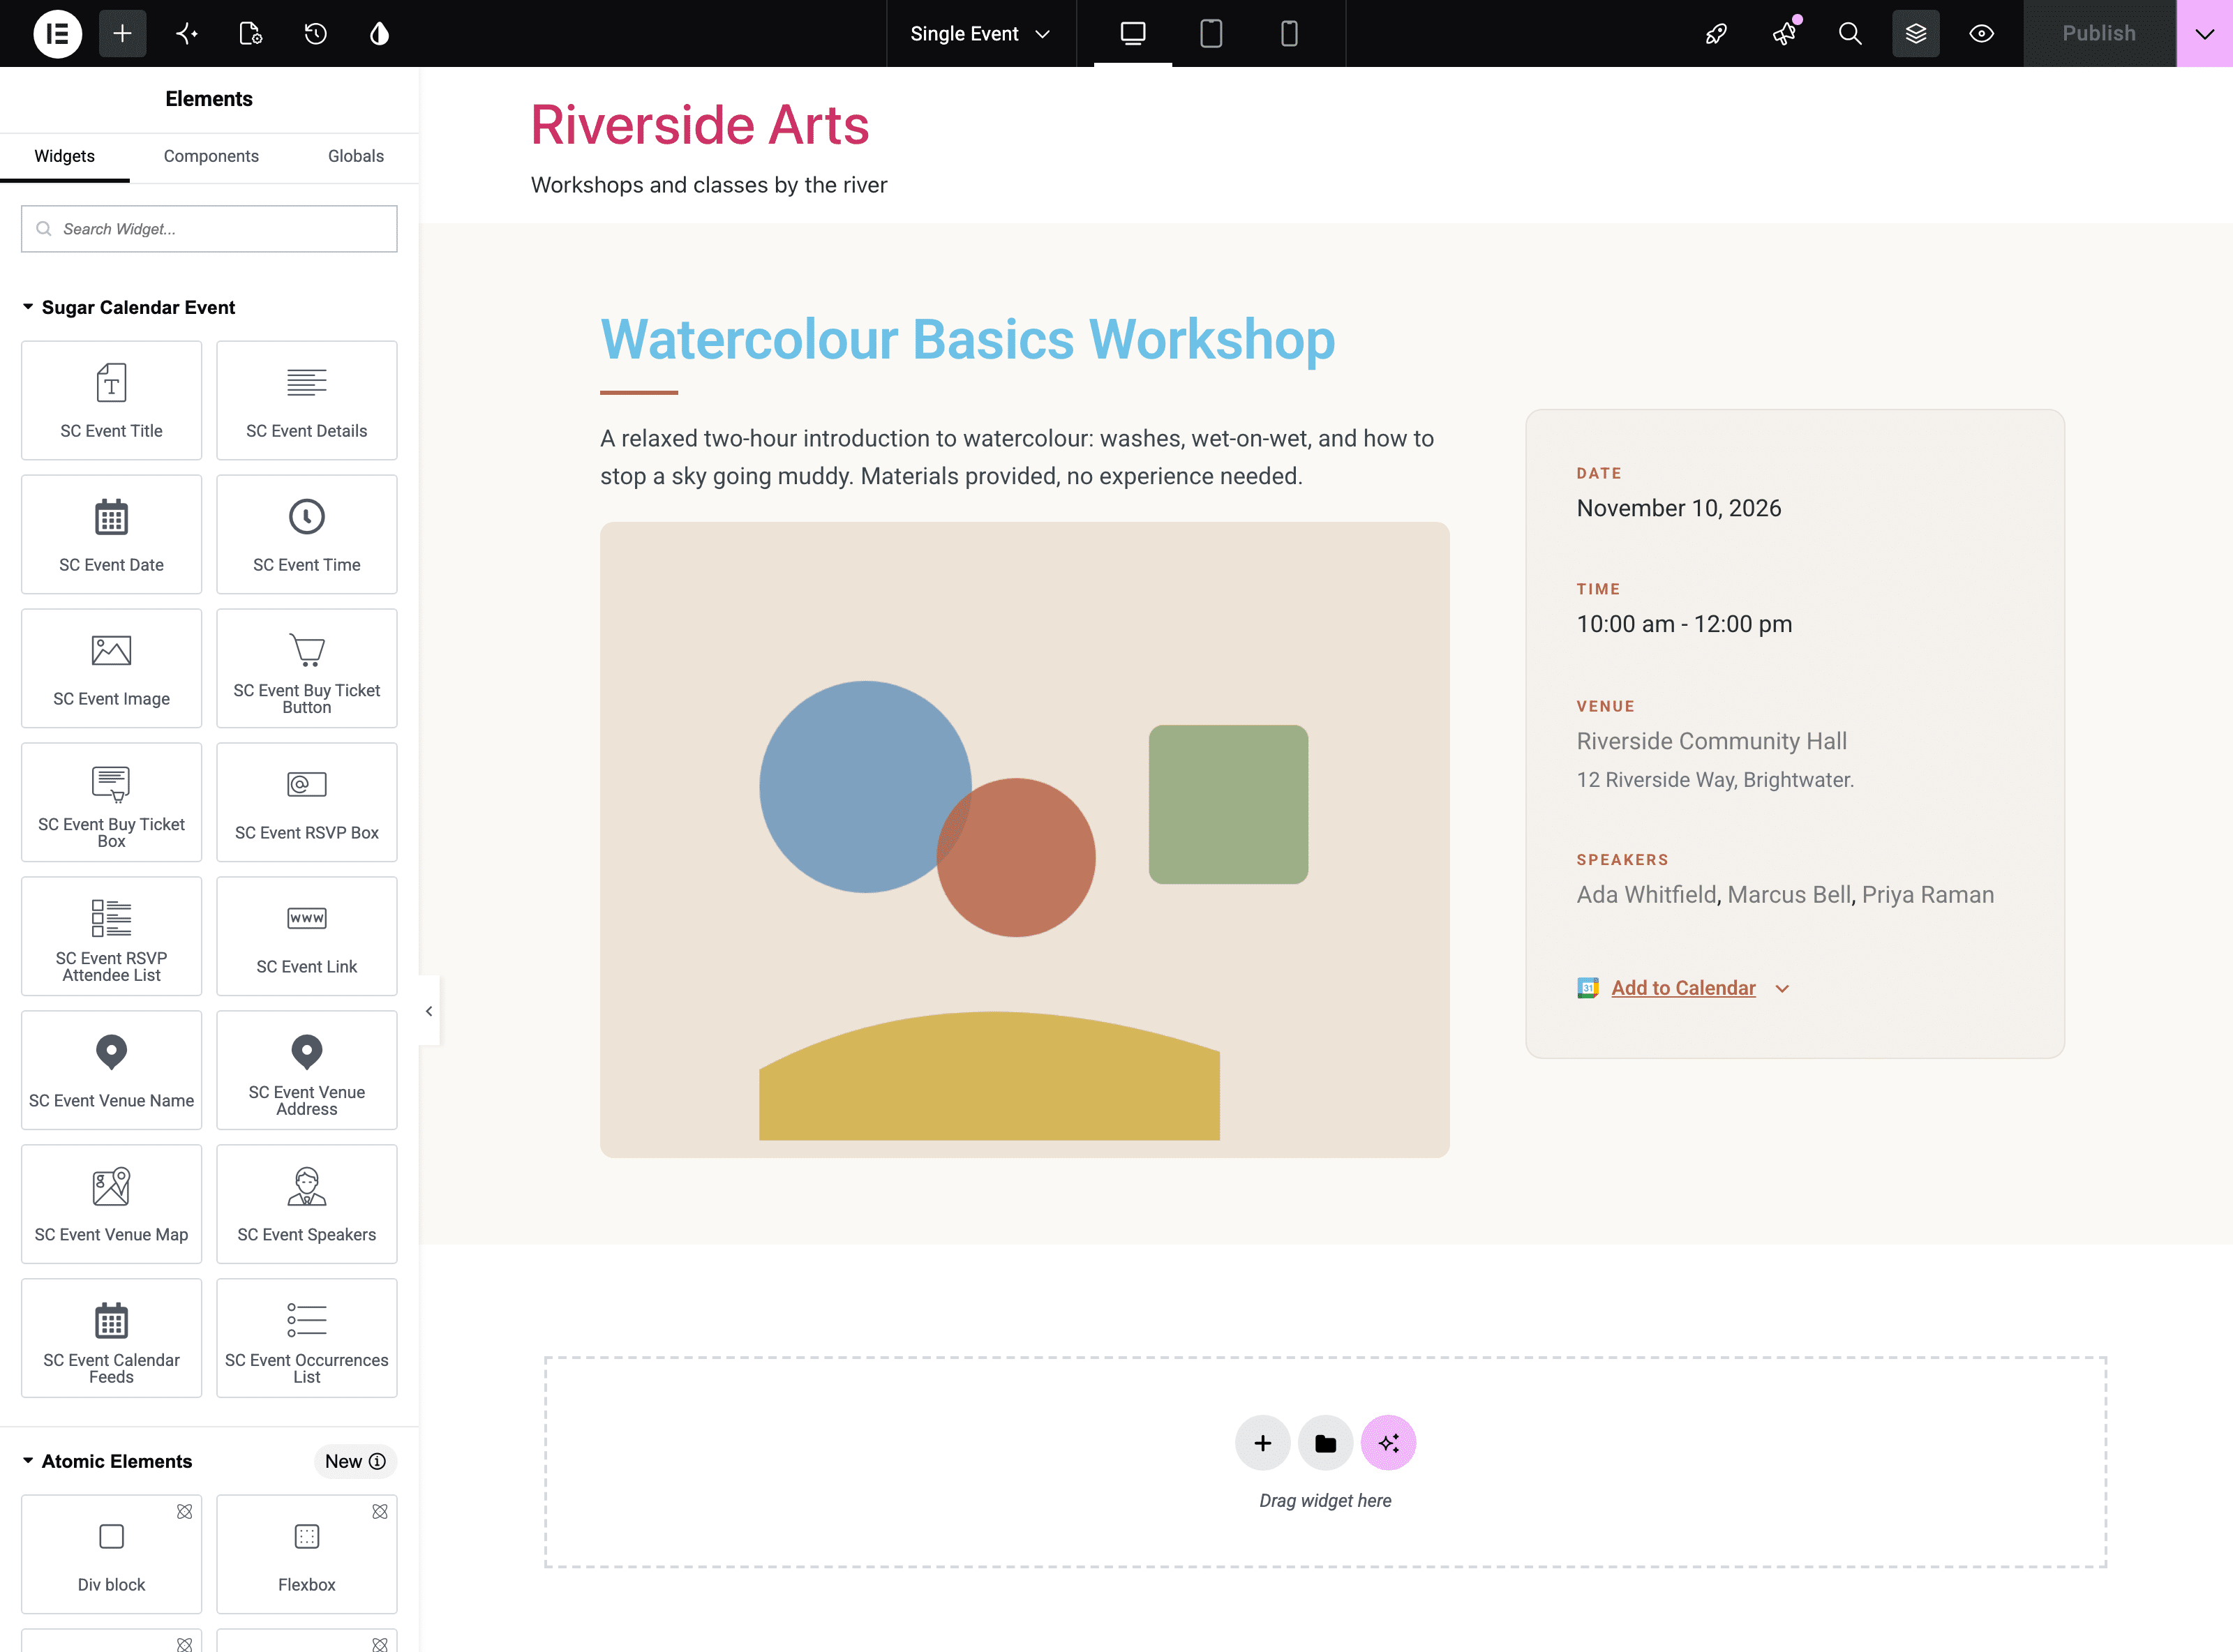Viewport: 2233px width, 1652px height.
Task: Click the pink AI builder sparkle button
Action: 1389,1443
